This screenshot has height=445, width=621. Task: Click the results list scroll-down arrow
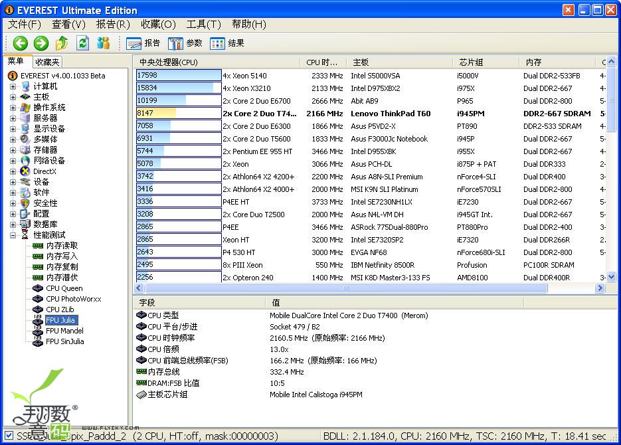611,277
